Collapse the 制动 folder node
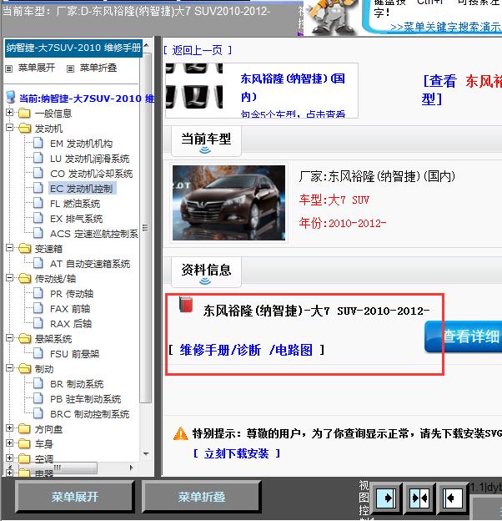 click(10, 368)
